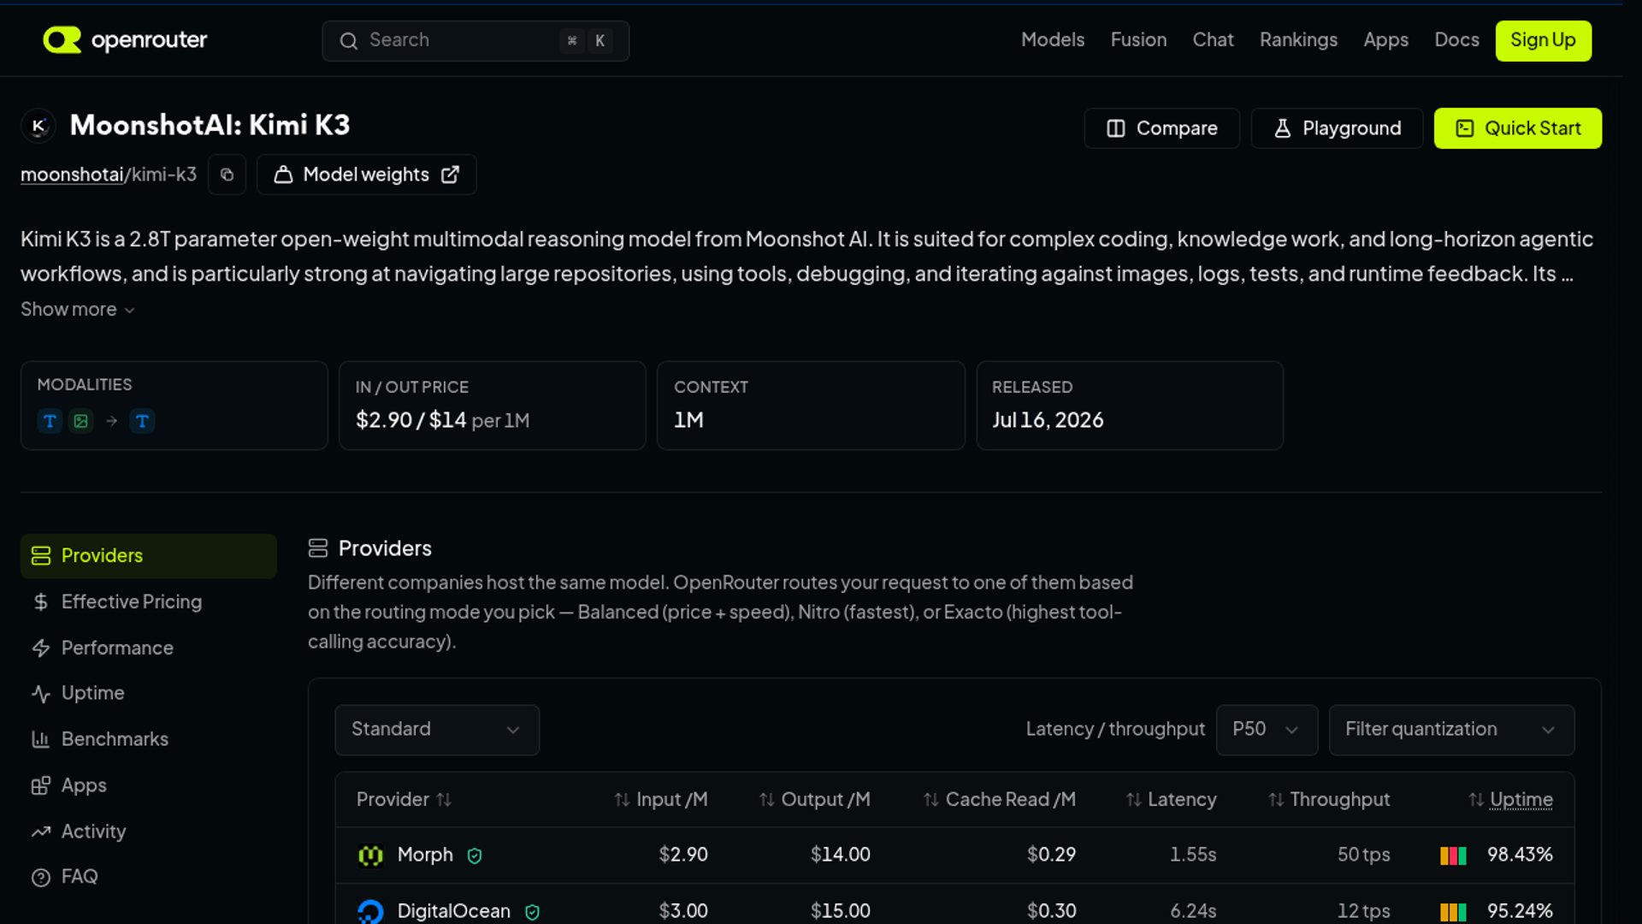The width and height of the screenshot is (1642, 924).
Task: Click the DigitalOcean provider name
Action: 454,911
